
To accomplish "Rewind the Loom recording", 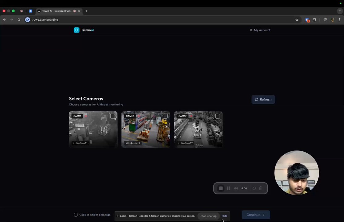I will coord(236,188).
